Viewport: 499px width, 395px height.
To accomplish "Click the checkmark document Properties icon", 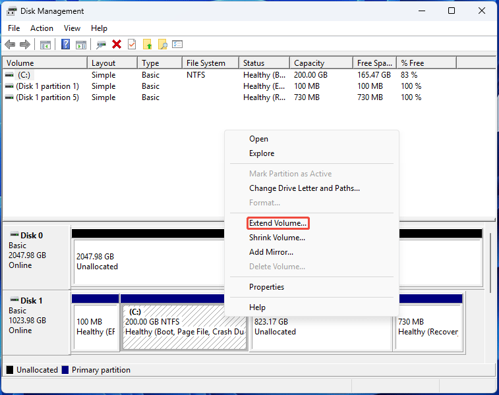I will point(132,44).
